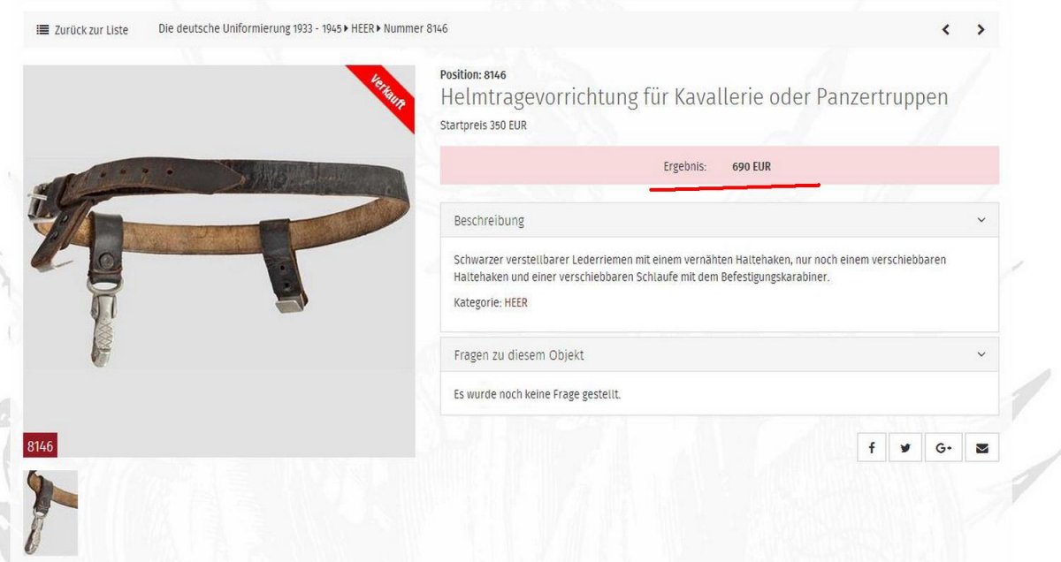Open Die deutsche Uniformierung 1933 - 1945 breadcrumb
The height and width of the screenshot is (562, 1061).
click(x=249, y=28)
